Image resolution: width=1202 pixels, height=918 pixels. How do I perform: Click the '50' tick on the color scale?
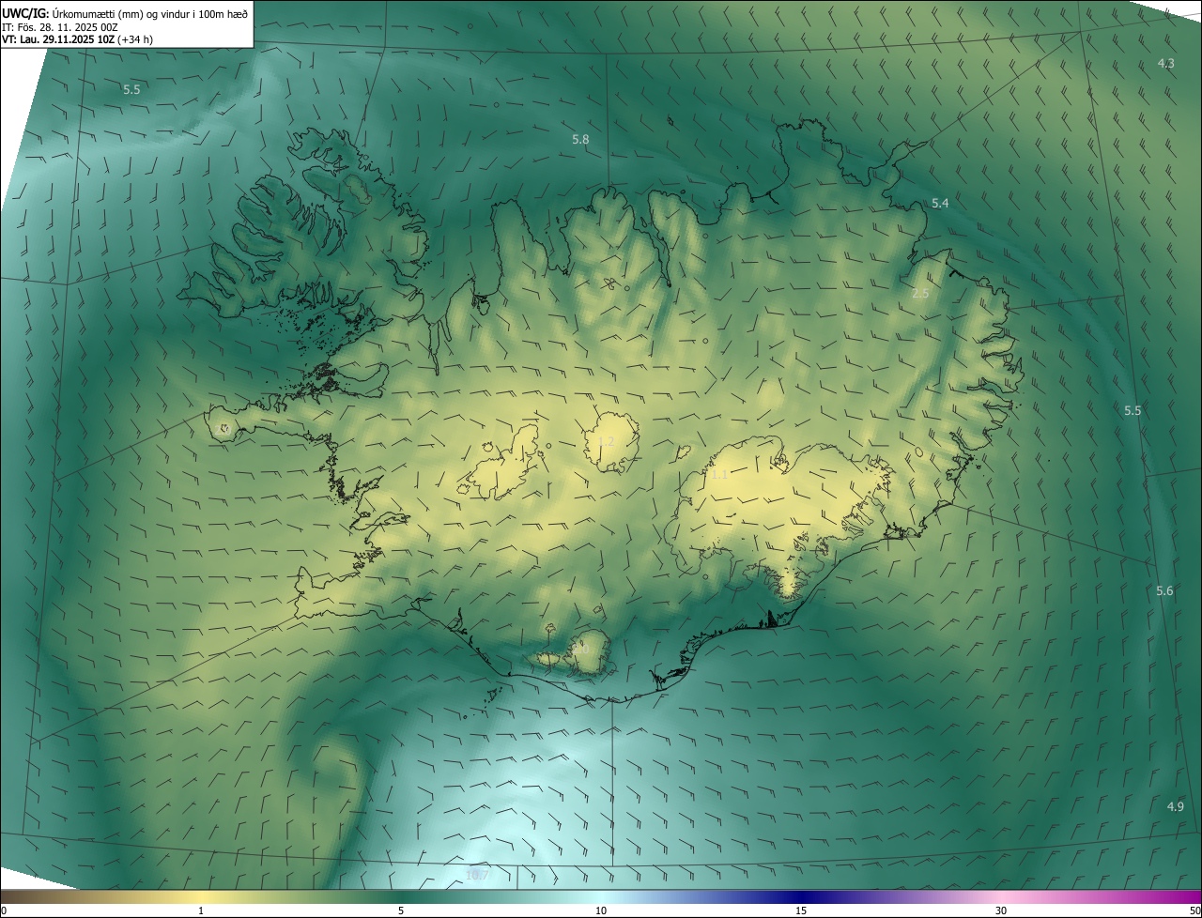(x=1194, y=910)
